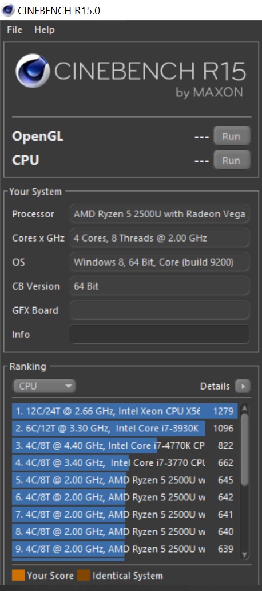
Task: Click the Info text field
Action: [x=160, y=335]
